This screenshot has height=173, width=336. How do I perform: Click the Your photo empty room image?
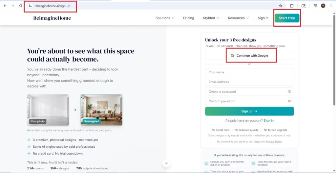48,110
